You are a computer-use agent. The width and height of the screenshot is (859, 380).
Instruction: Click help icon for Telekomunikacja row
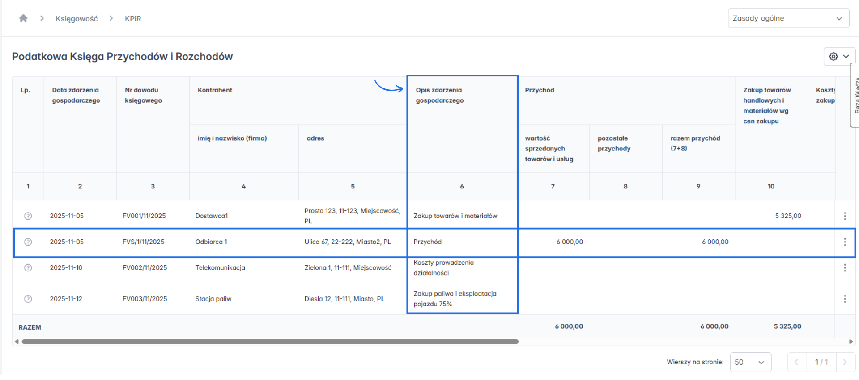(x=28, y=268)
